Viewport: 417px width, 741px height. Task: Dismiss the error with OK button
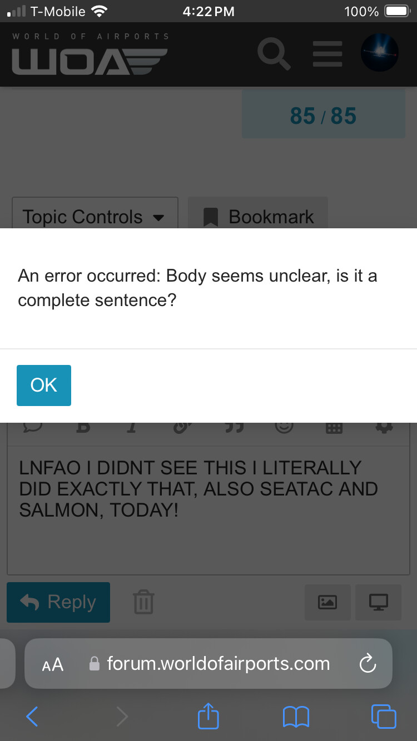pos(44,385)
